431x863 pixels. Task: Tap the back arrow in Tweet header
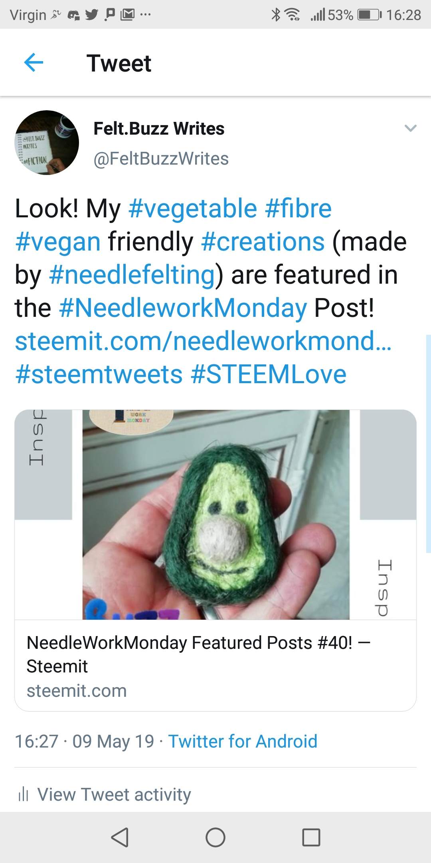[34, 63]
